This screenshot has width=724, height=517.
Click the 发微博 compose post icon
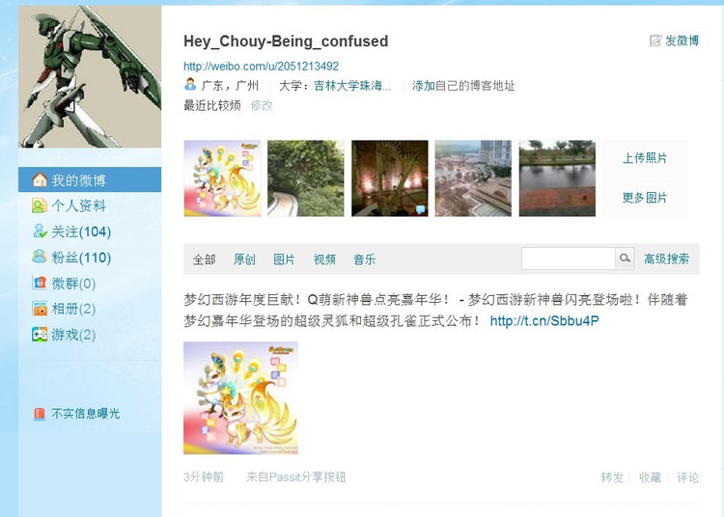(x=655, y=41)
